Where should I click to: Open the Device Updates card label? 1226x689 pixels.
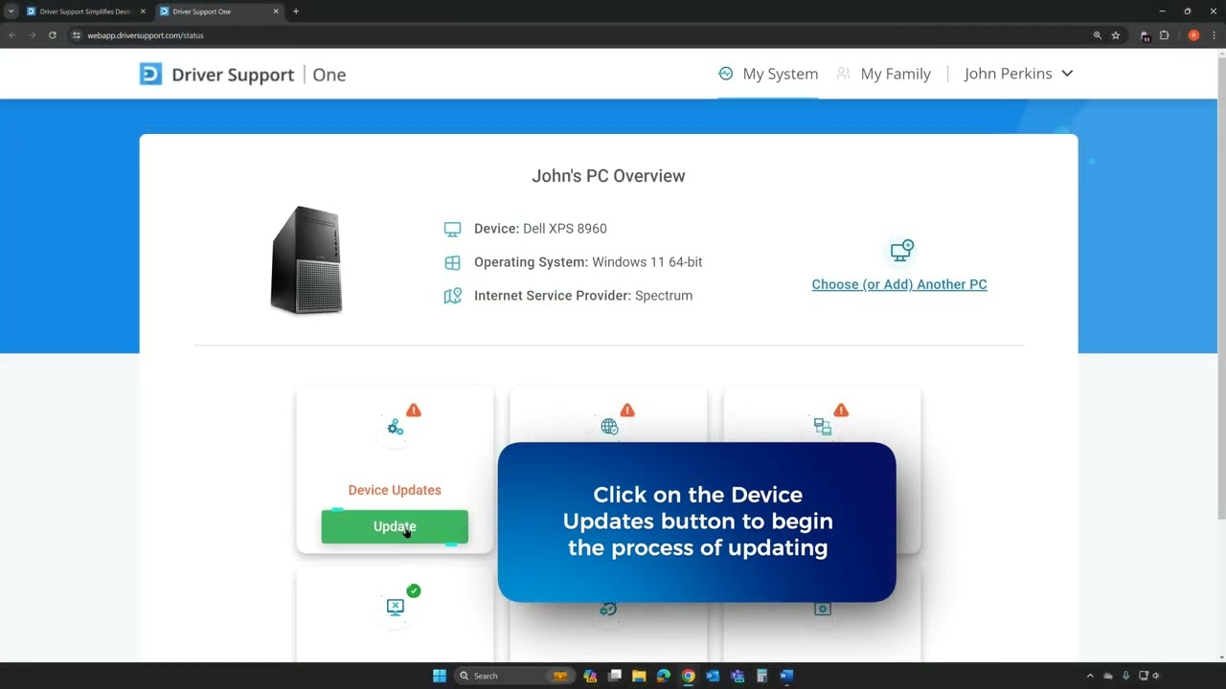395,490
